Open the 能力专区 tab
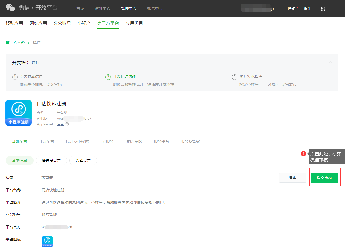345x251 pixels. (x=134, y=141)
